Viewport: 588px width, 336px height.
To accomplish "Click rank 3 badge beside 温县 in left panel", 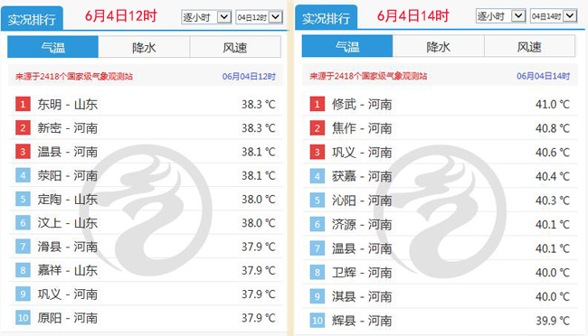I will 23,152.
